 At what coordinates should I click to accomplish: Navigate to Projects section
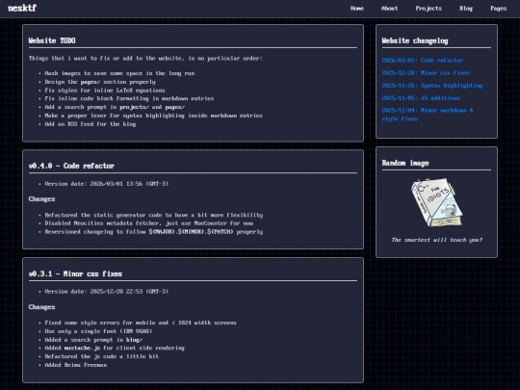429,9
